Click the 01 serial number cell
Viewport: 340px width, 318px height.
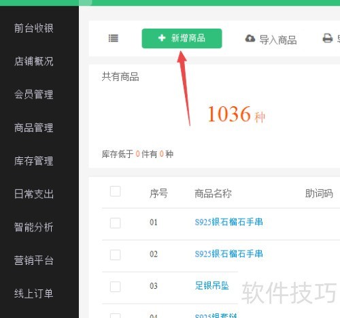click(154, 222)
